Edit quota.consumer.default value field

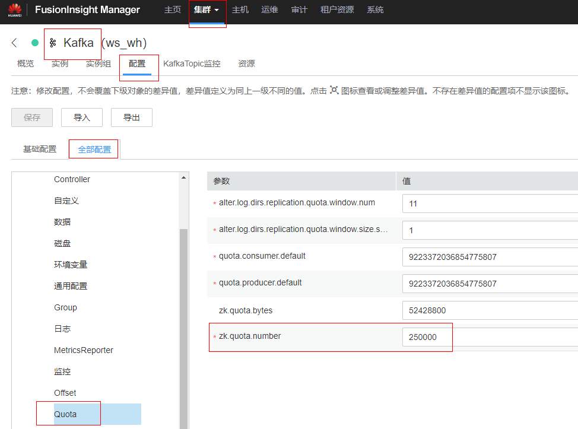click(490, 257)
